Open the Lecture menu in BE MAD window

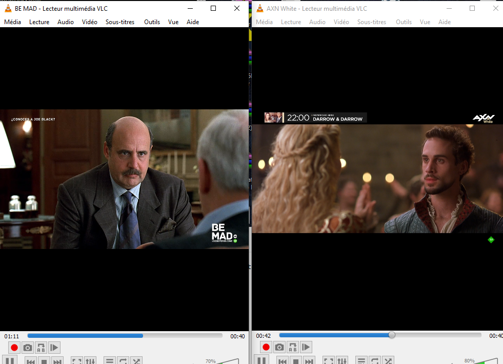point(39,22)
